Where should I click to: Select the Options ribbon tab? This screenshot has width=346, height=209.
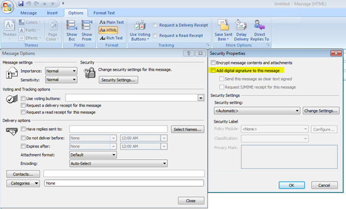75,13
